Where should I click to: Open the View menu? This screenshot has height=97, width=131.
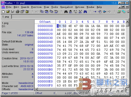46,7
